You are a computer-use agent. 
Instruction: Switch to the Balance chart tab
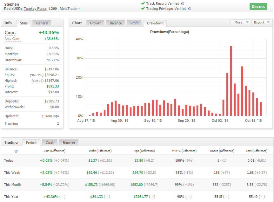click(x=116, y=23)
